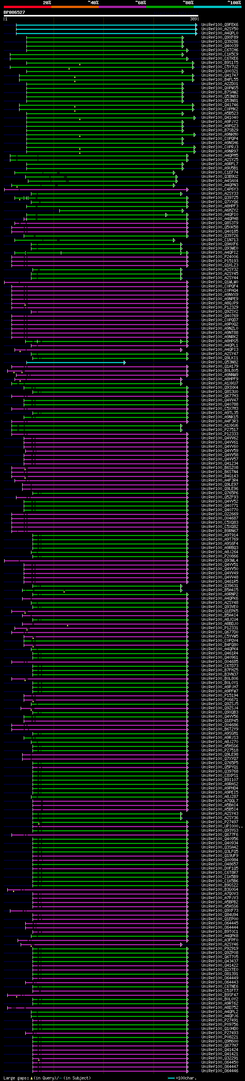Select the UniRef100_A2SY46 label
This screenshot has height=1081, width=245.
click(x=219, y=945)
